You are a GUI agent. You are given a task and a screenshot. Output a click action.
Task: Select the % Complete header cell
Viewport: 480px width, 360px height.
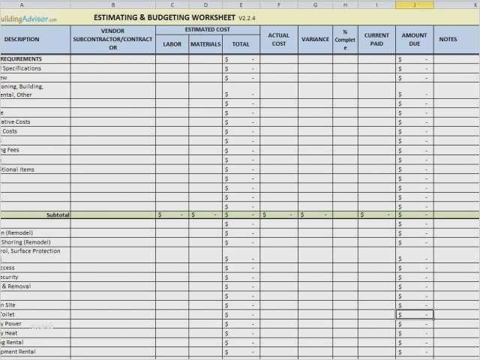point(345,40)
